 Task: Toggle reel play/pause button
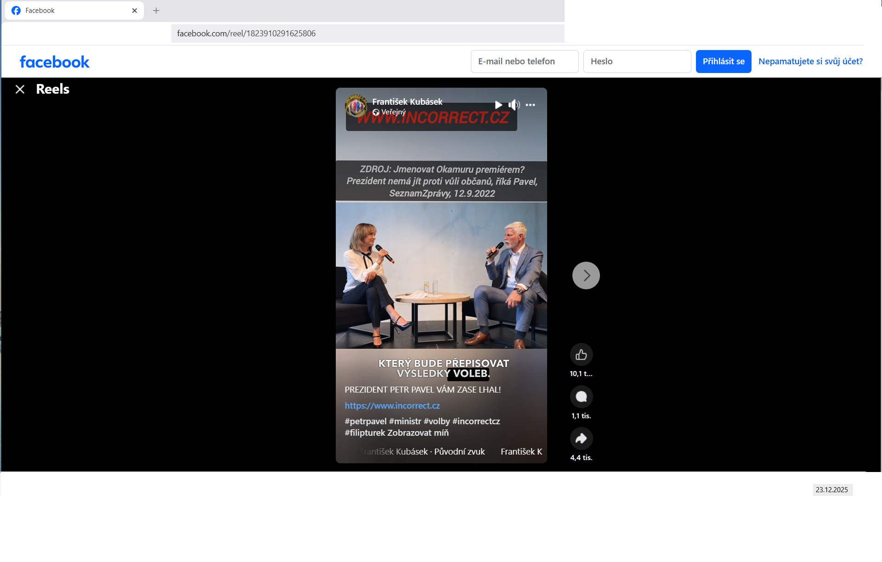point(498,105)
